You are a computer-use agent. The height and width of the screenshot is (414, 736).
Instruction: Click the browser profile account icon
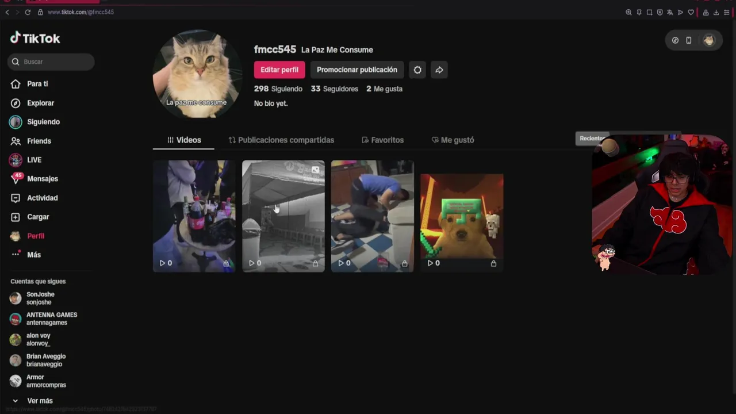(x=706, y=12)
